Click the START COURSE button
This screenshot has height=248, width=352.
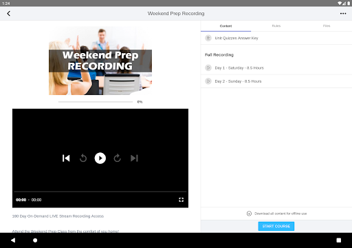coord(276,226)
